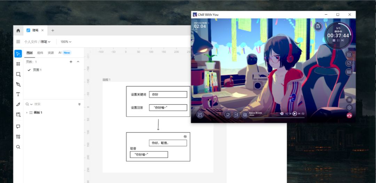Select the 随笔 document tab
Image resolution: width=376 pixels, height=183 pixels.
[x=35, y=30]
